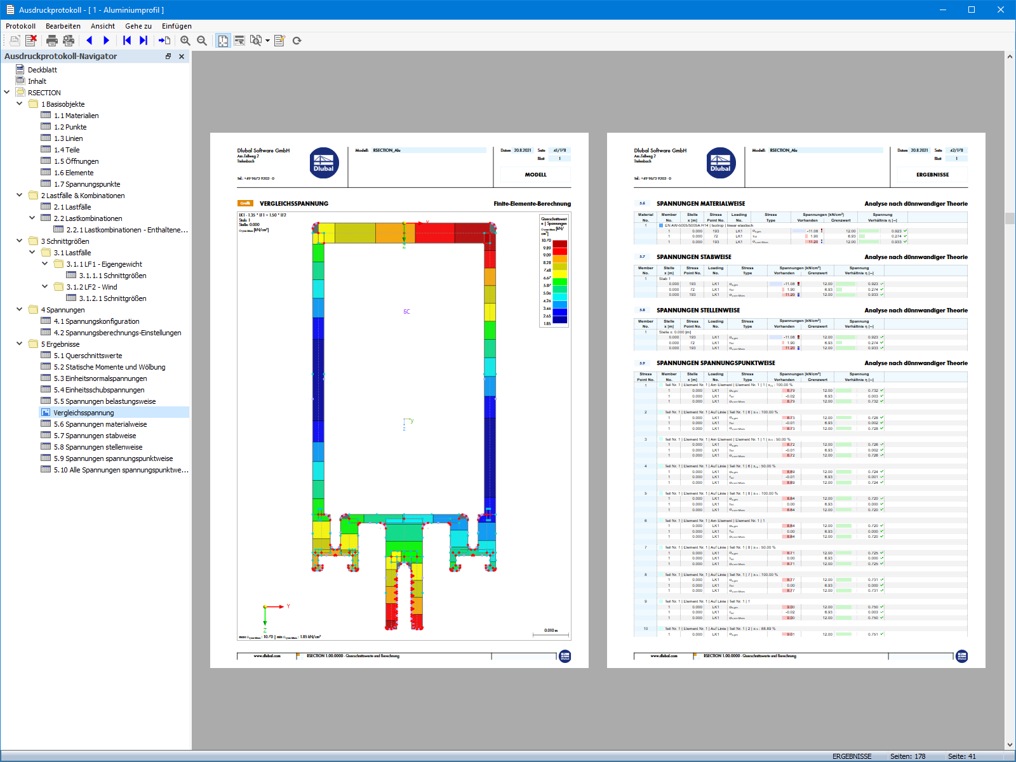Open the Protokoll menu
The height and width of the screenshot is (762, 1016).
[20, 26]
